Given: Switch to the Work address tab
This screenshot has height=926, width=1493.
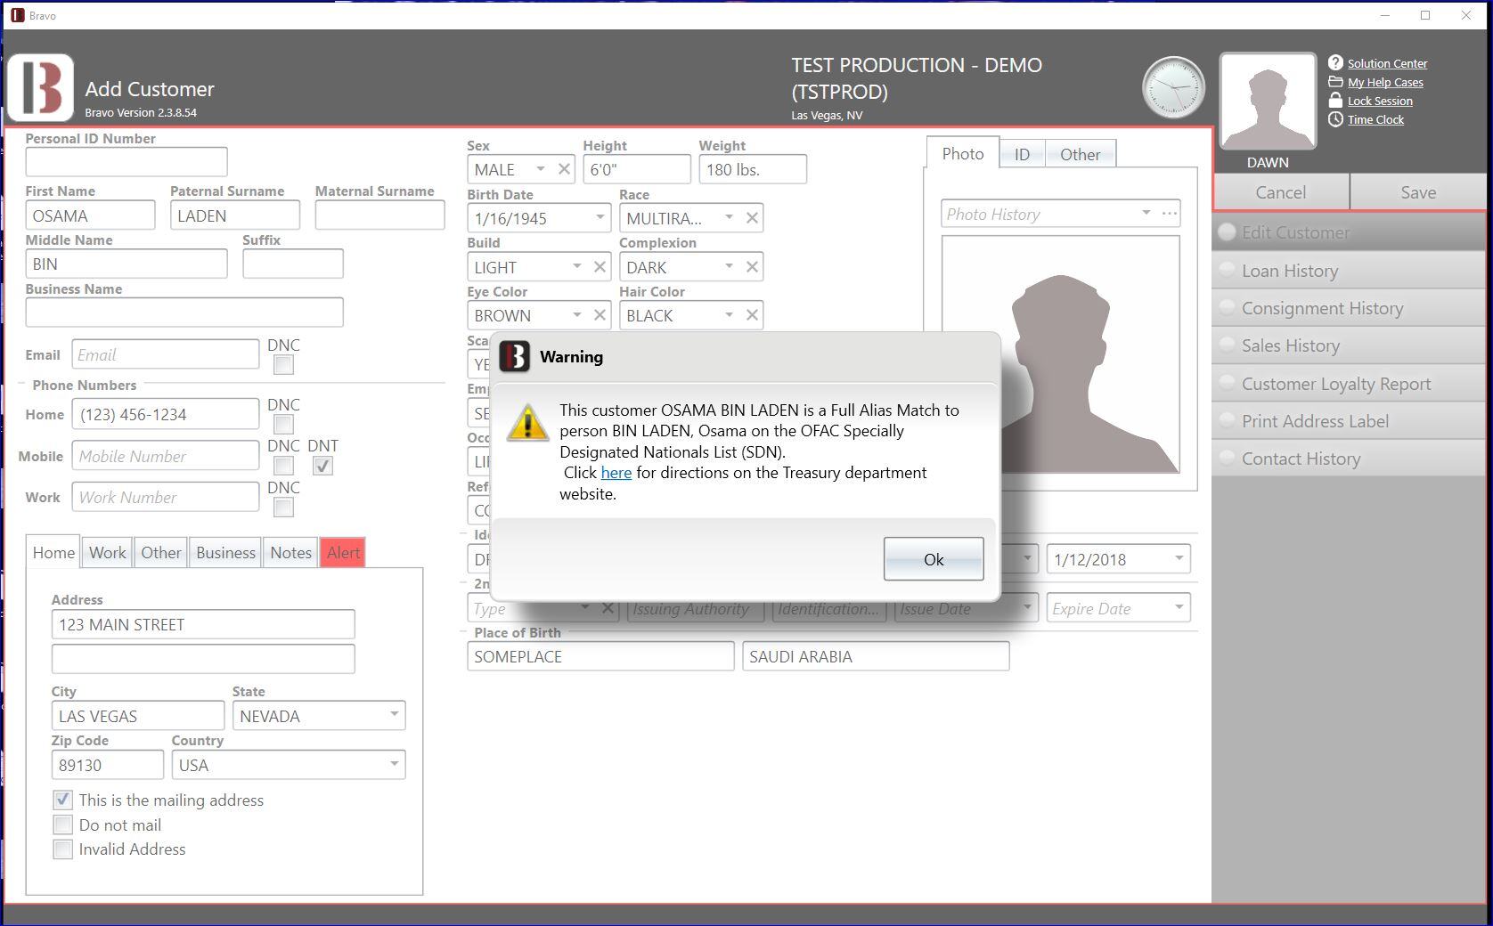Looking at the screenshot, I should 108,552.
